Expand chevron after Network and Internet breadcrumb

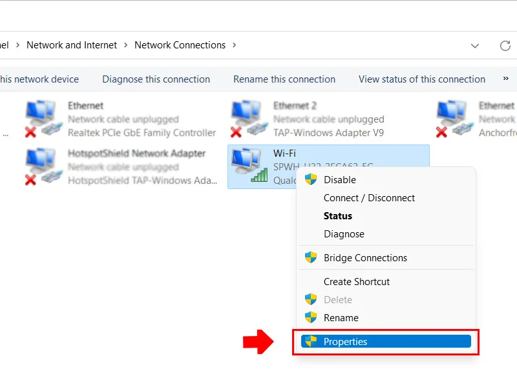tap(125, 45)
